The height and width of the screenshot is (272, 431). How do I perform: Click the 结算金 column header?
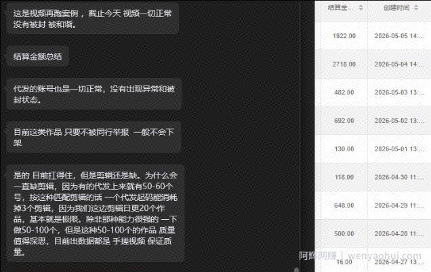click(x=341, y=7)
